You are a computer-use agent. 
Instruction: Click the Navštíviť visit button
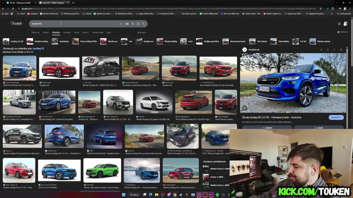tap(336, 117)
